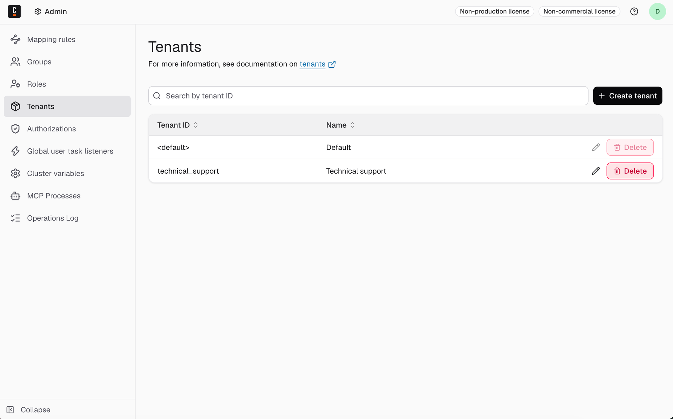Click the Technical support name cell
This screenshot has width=673, height=419.
[x=356, y=171]
